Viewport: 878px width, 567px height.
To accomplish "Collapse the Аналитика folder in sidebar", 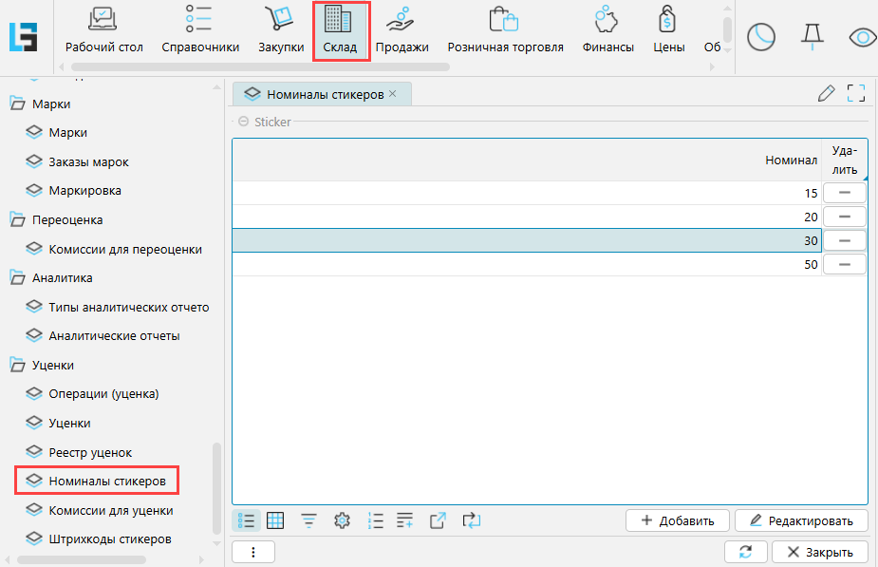I will click(x=17, y=278).
